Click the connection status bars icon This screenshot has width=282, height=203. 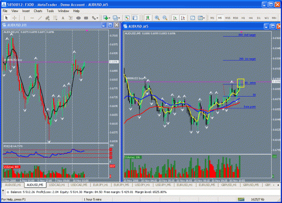241,199
